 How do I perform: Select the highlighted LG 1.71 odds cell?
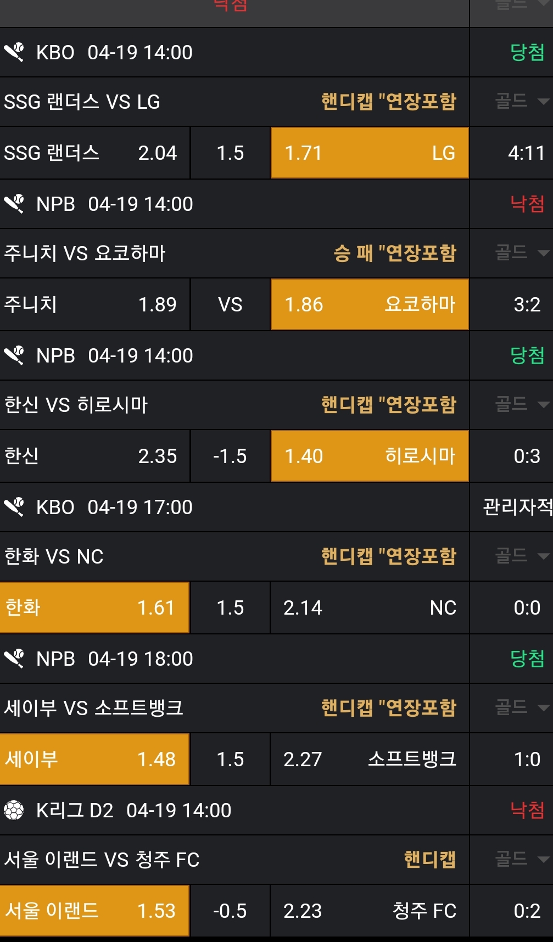370,153
